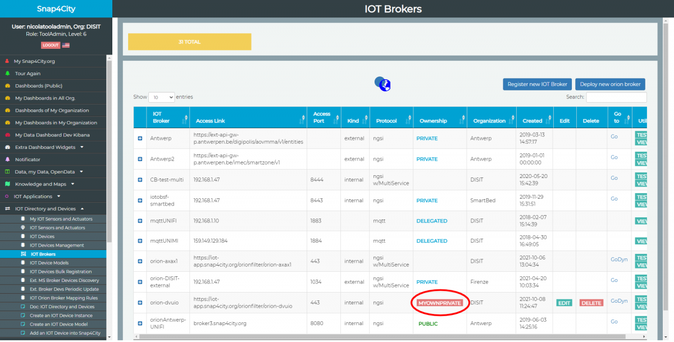Screen dimensions: 674x342
Task: Open IOT Device Models in sidebar
Action: pos(49,263)
